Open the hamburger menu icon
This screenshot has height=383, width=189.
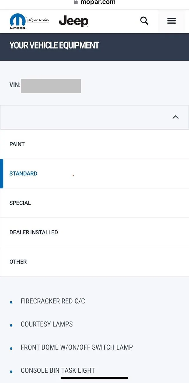click(x=171, y=21)
